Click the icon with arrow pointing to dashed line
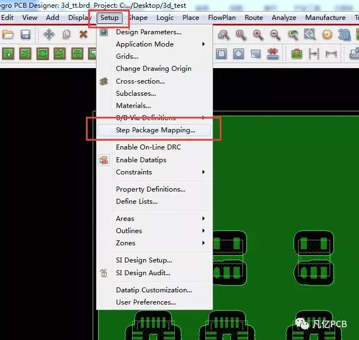Viewport: 359px width, 340px height. click(314, 54)
